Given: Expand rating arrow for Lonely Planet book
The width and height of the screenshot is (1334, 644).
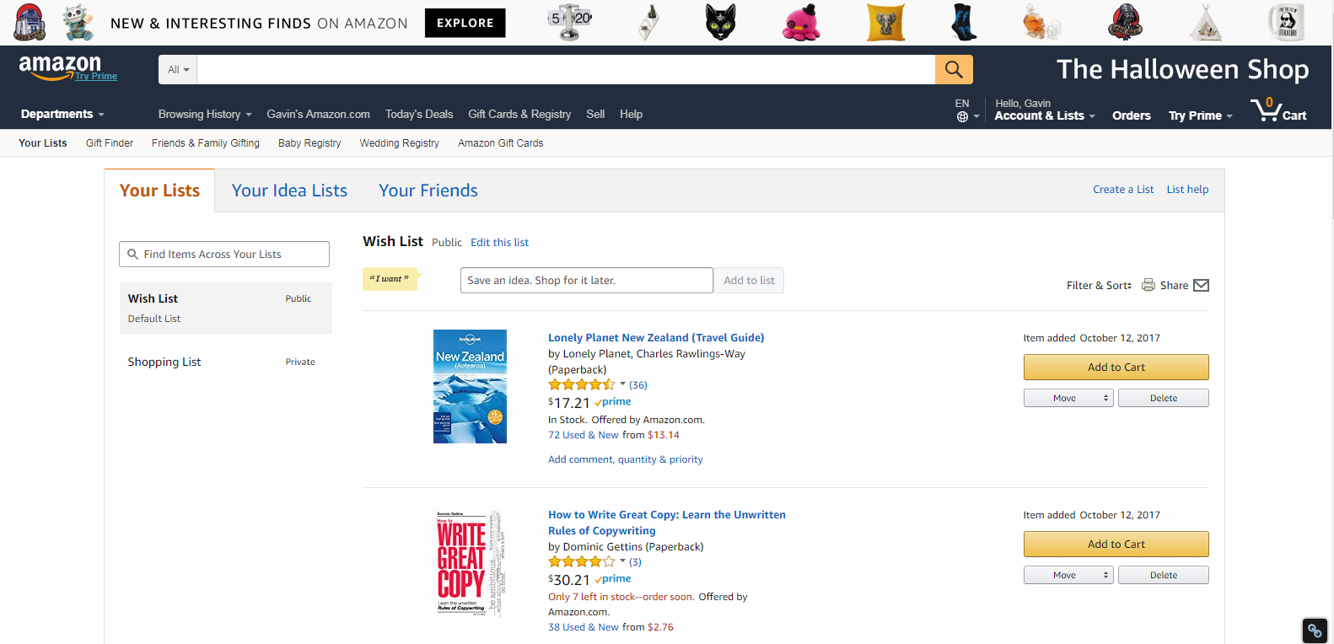Looking at the screenshot, I should coord(622,384).
